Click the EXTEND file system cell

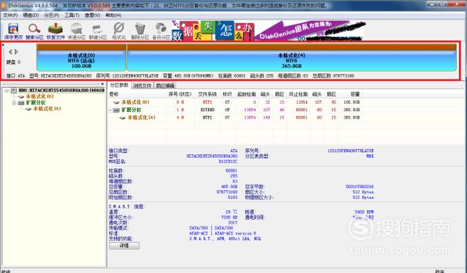(208, 110)
